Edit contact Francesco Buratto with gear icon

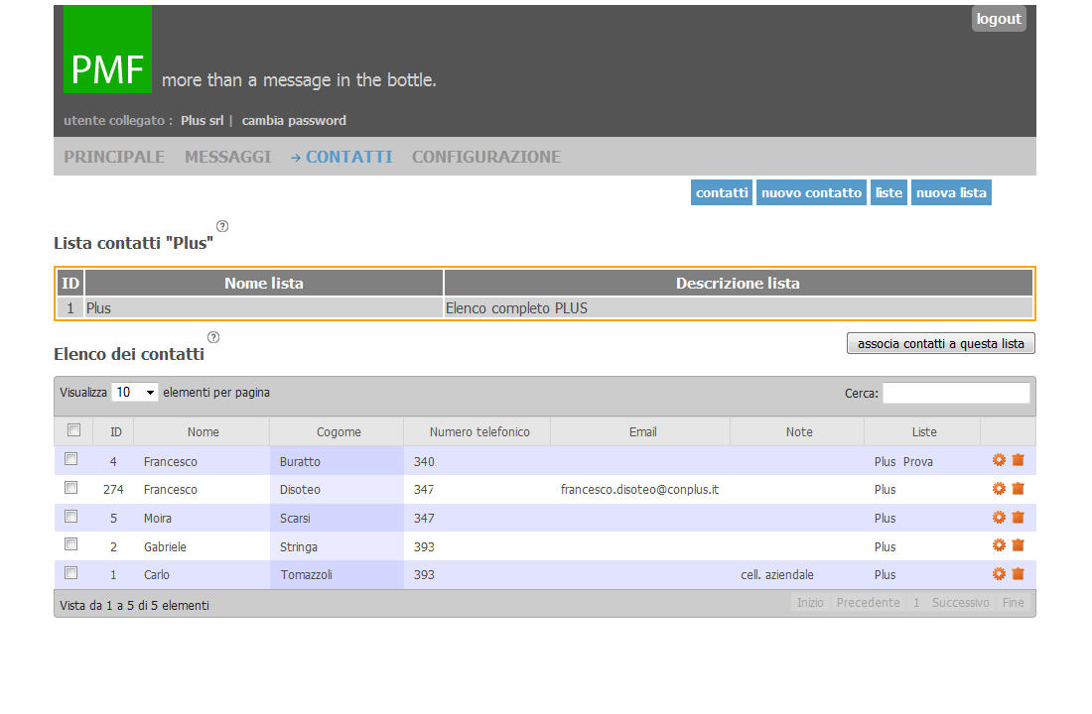coord(999,460)
